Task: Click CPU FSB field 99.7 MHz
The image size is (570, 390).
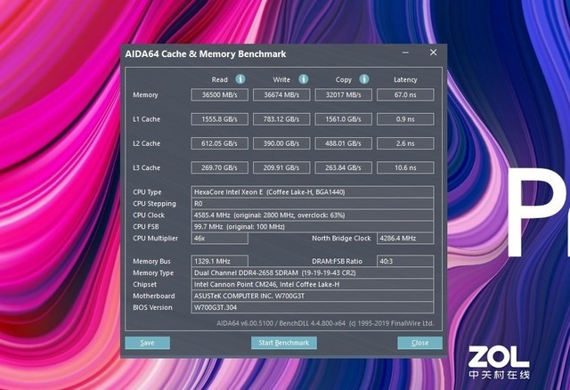Action: [x=313, y=227]
